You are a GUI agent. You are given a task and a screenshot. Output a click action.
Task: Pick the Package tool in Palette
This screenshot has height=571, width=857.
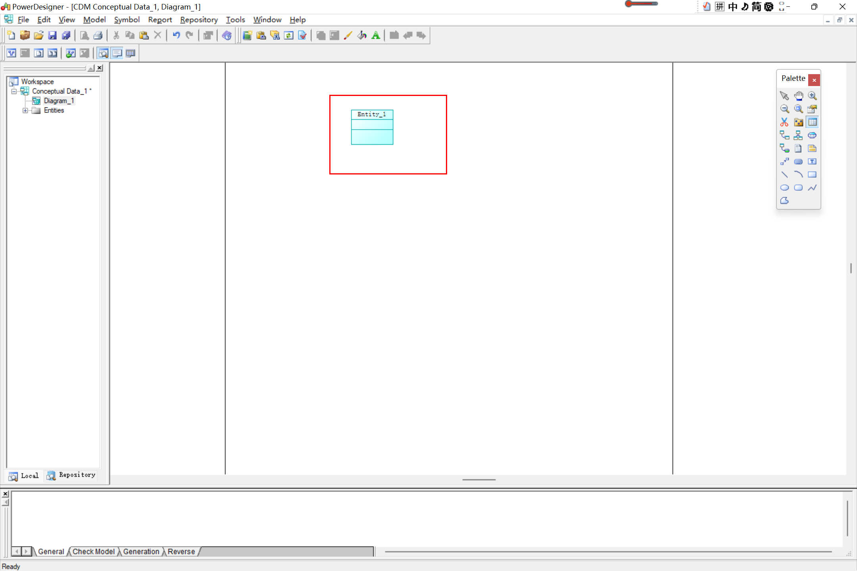(x=798, y=122)
